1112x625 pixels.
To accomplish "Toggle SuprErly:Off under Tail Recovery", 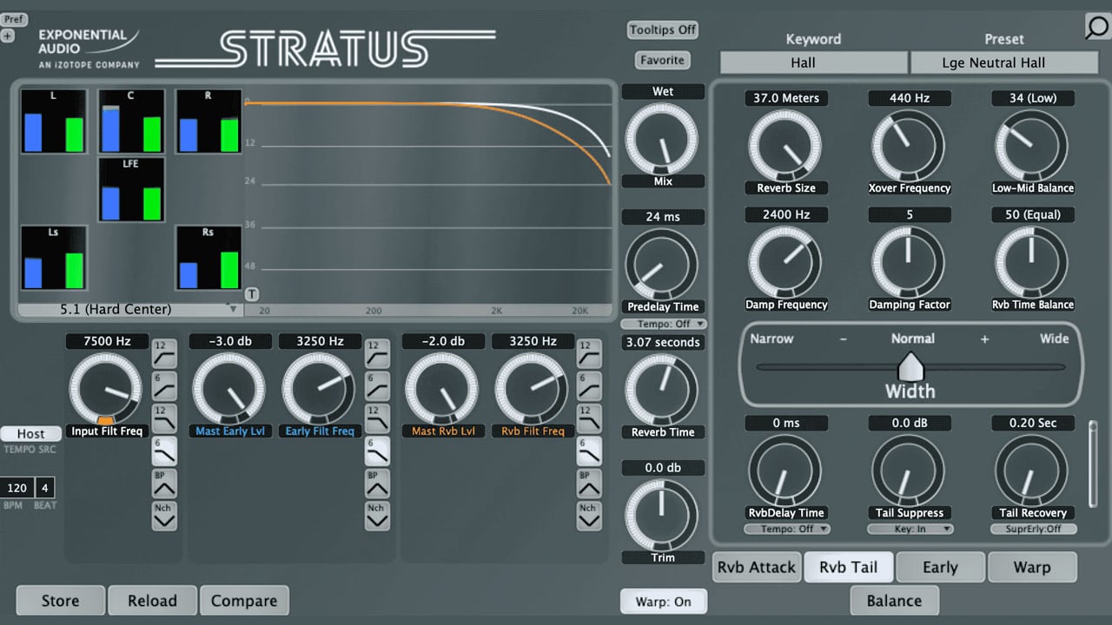I will [x=1033, y=529].
